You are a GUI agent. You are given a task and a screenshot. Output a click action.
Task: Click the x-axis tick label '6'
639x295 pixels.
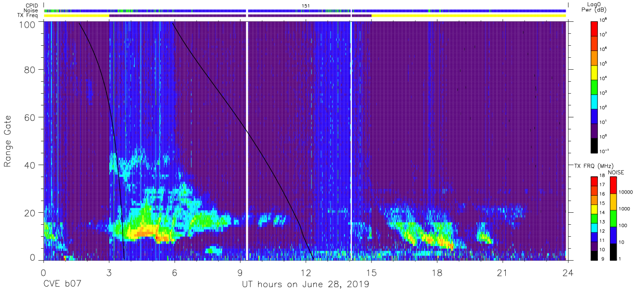174,273
